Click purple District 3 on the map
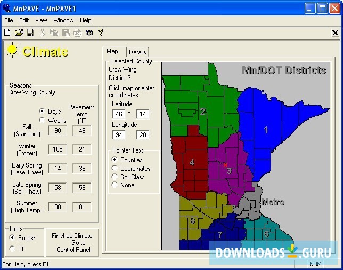 point(229,171)
